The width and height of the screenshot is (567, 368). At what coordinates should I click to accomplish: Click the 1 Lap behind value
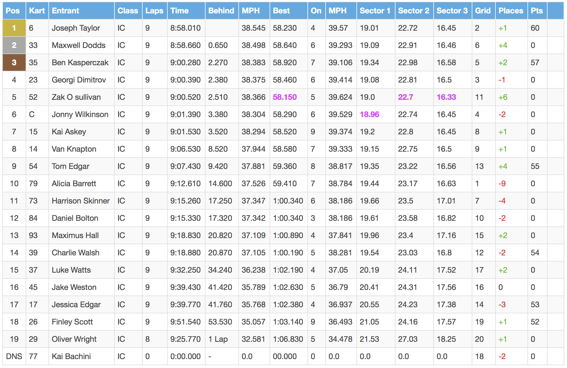point(218,339)
